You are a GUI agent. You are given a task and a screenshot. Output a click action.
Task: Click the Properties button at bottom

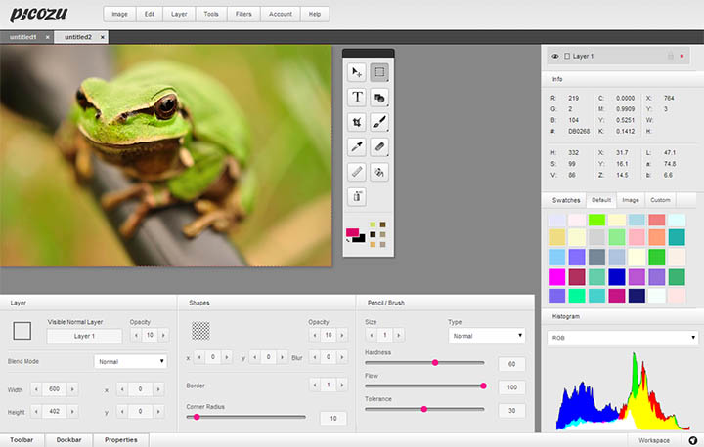tap(121, 440)
